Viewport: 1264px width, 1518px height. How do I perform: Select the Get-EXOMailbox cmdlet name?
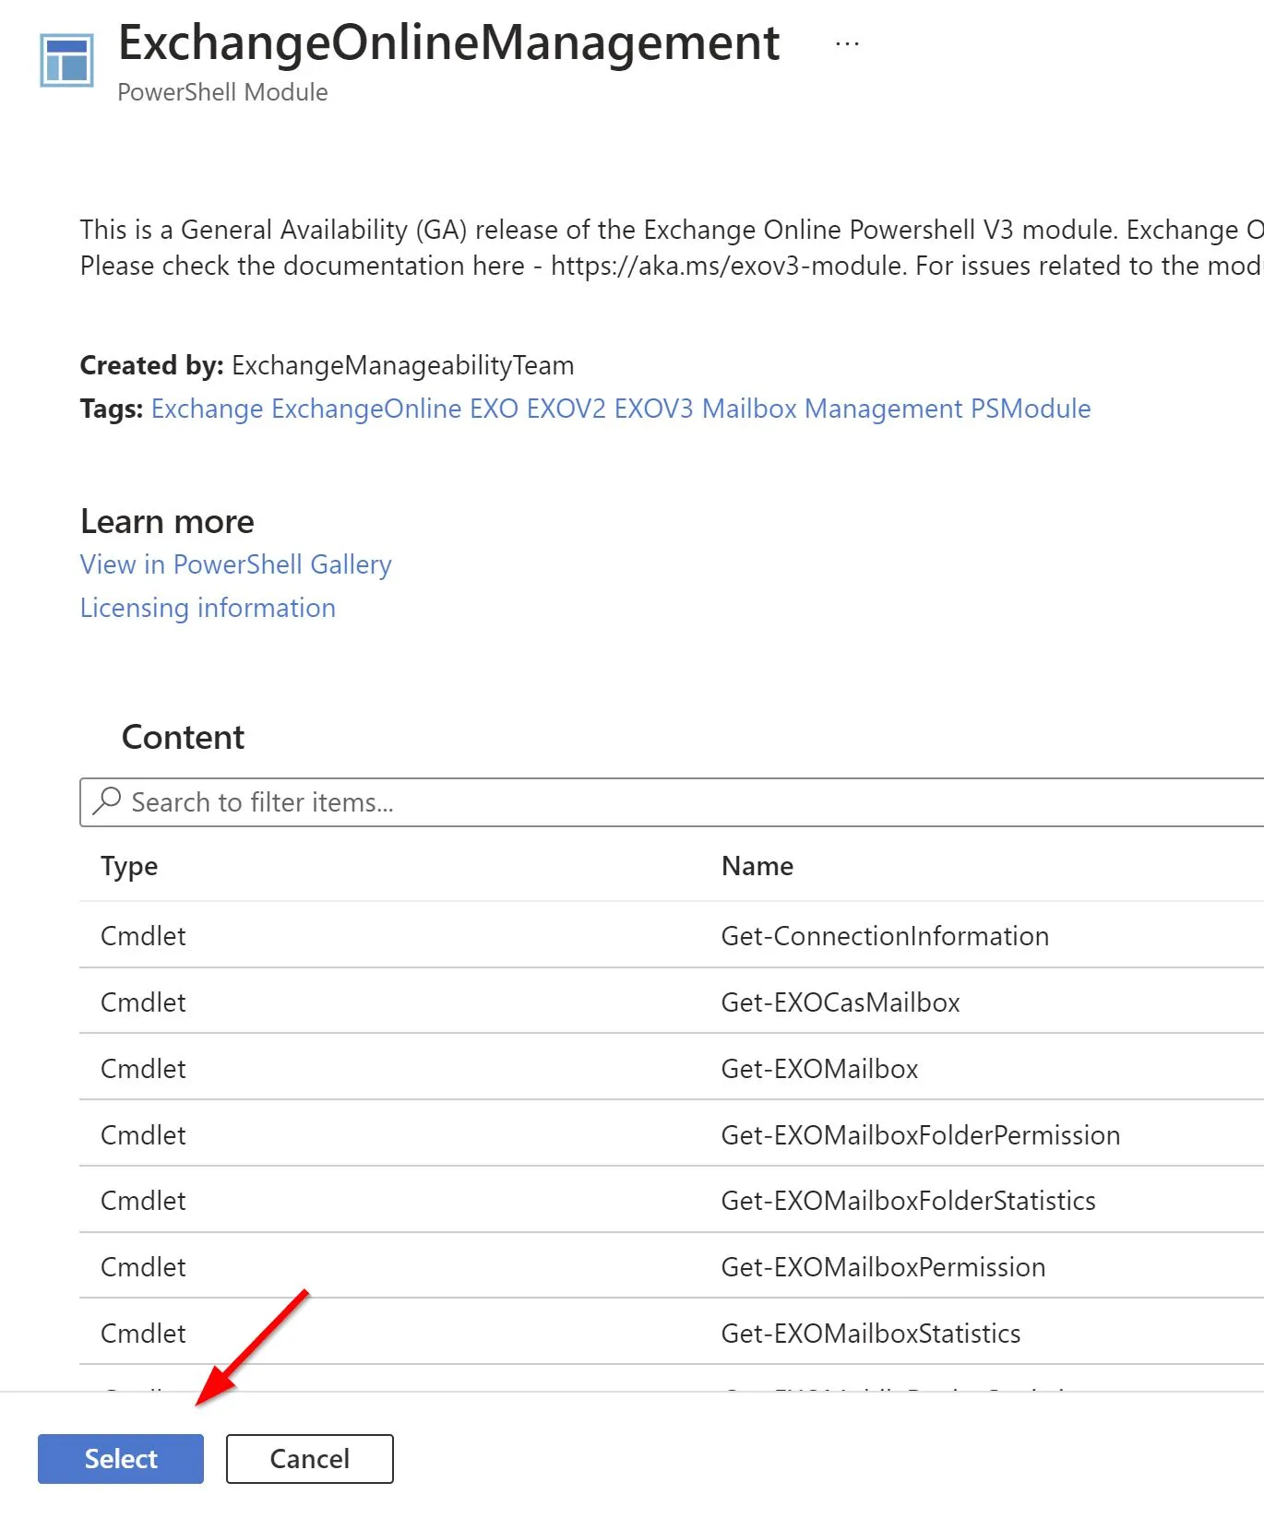coord(819,1069)
